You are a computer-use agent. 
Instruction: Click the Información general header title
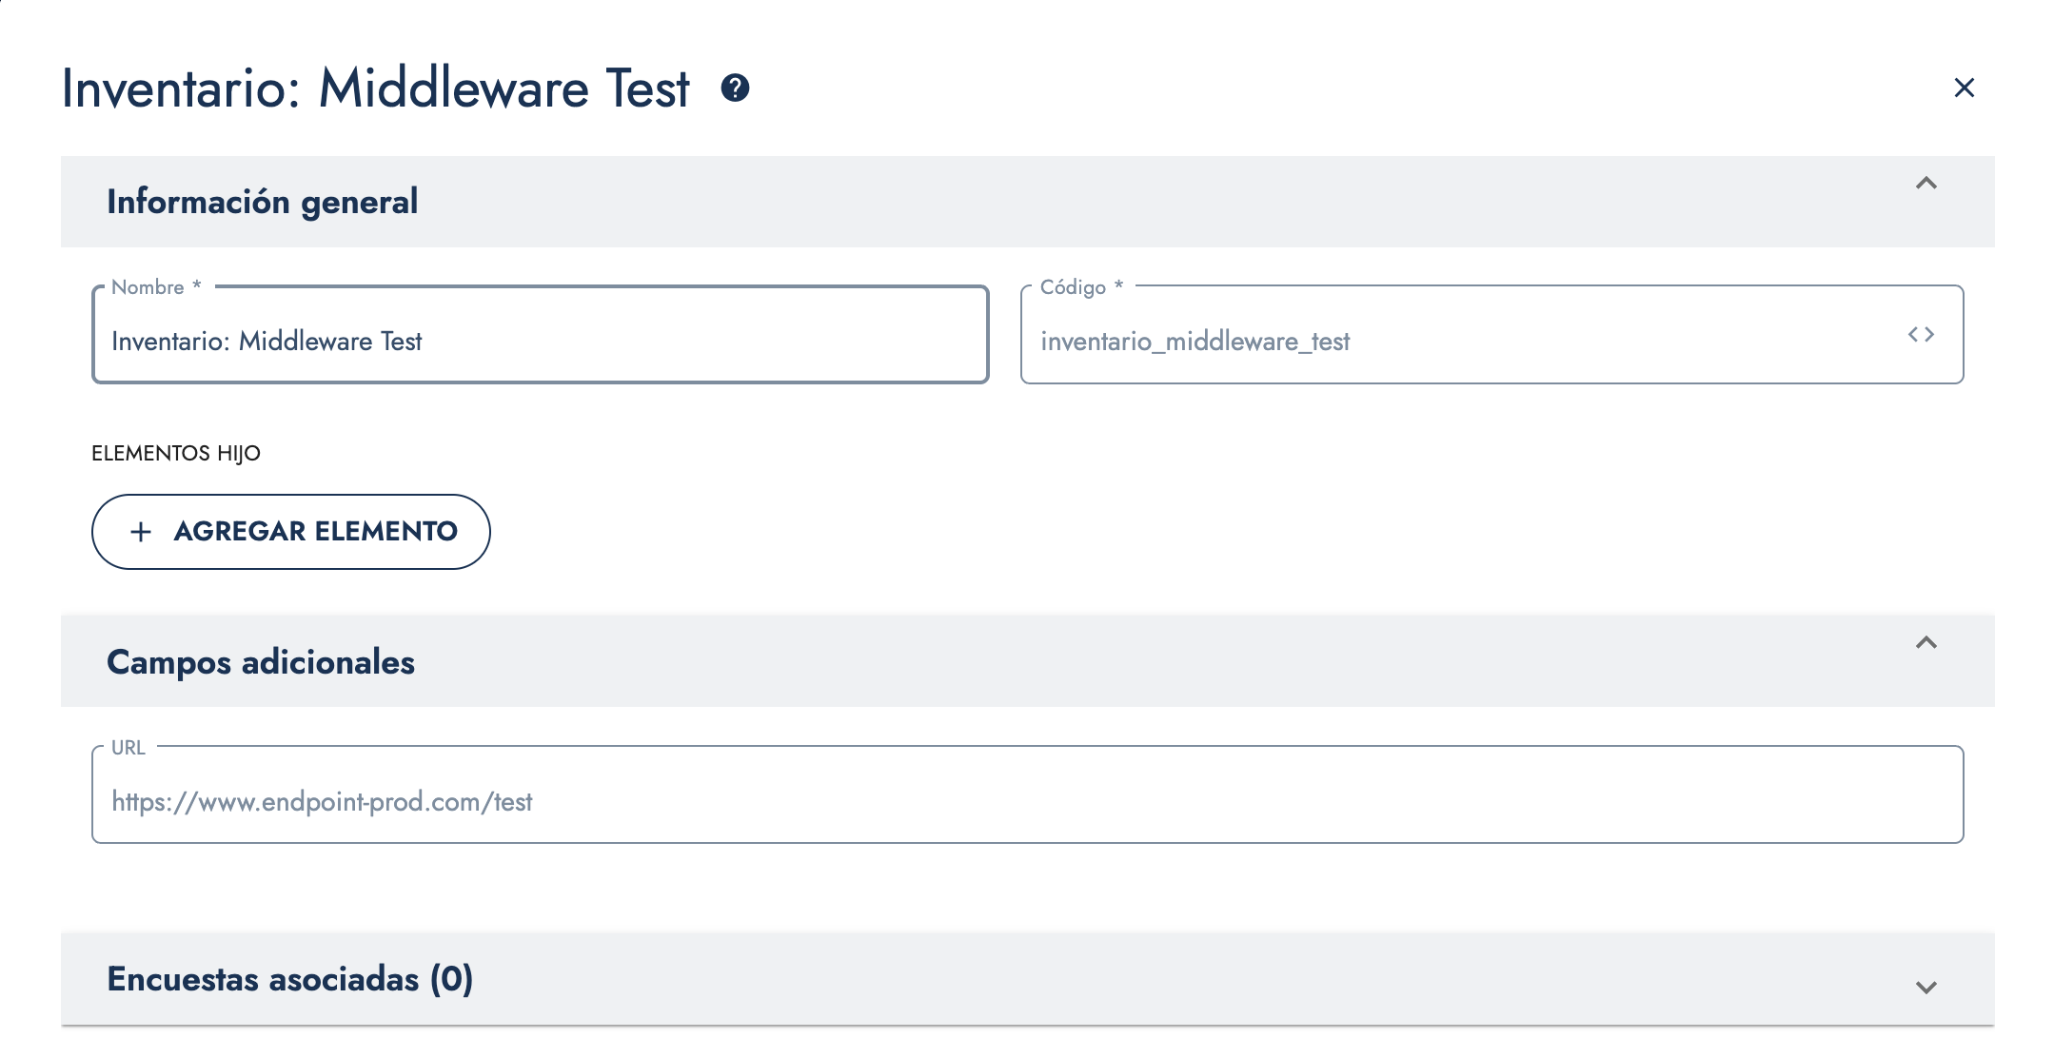262,202
